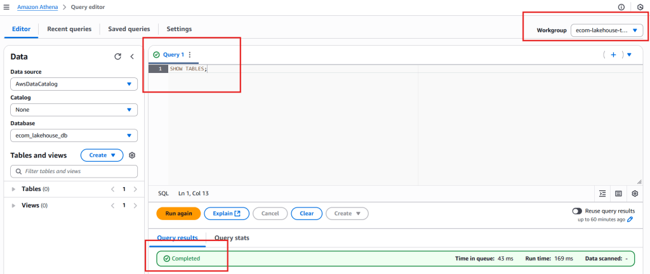650x274 pixels.
Task: Expand the Tables tree section
Action: coord(13,189)
